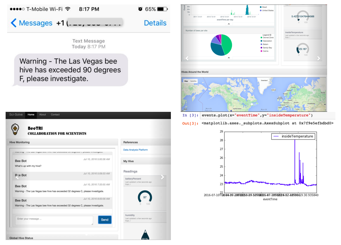The height and width of the screenshot is (245, 341).
Task: Click the left carousel arrow under the pie chart
Action: pos(187,58)
